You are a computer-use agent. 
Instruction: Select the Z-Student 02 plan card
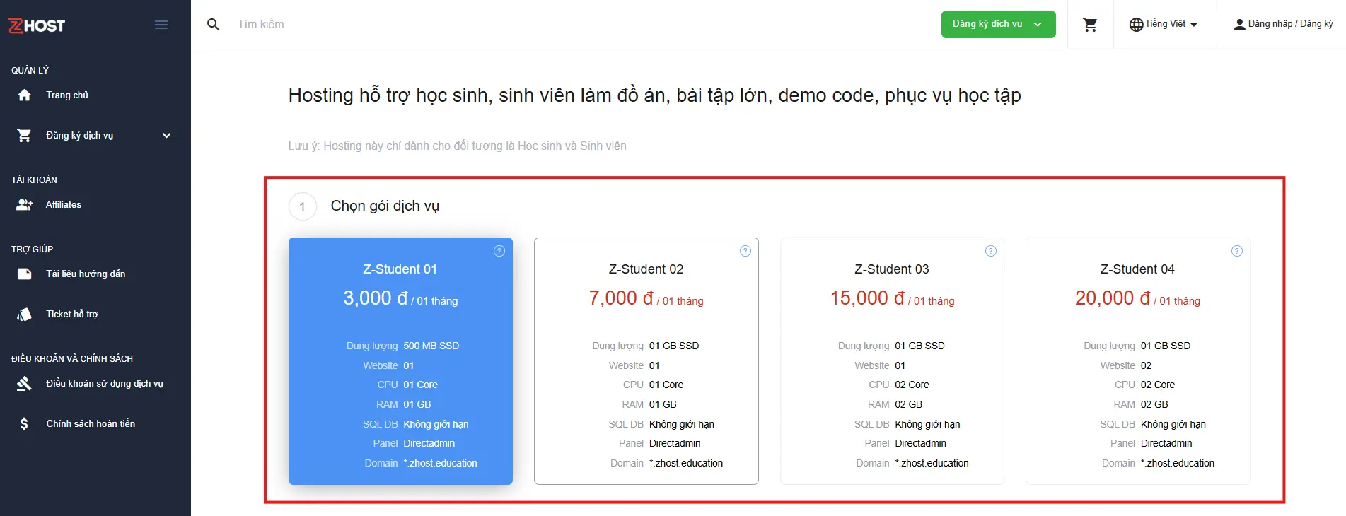click(646, 361)
